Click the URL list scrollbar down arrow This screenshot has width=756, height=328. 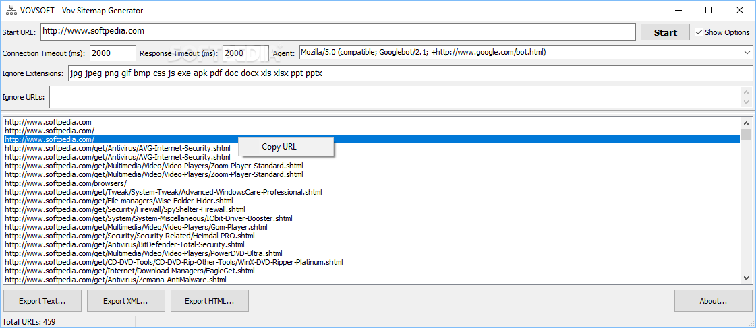[747, 278]
